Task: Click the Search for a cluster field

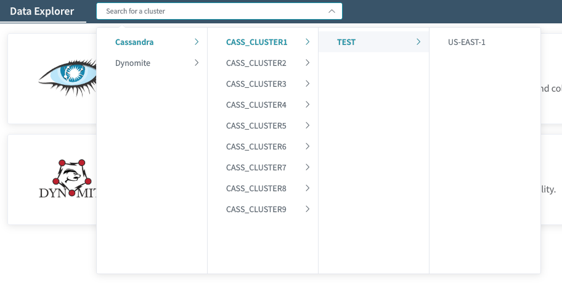Action: (210, 11)
